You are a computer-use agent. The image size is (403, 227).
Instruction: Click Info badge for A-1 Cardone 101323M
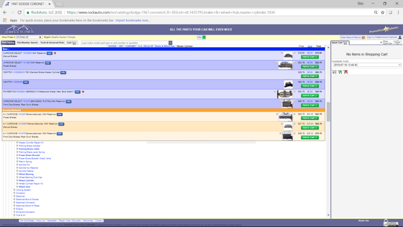(61, 124)
